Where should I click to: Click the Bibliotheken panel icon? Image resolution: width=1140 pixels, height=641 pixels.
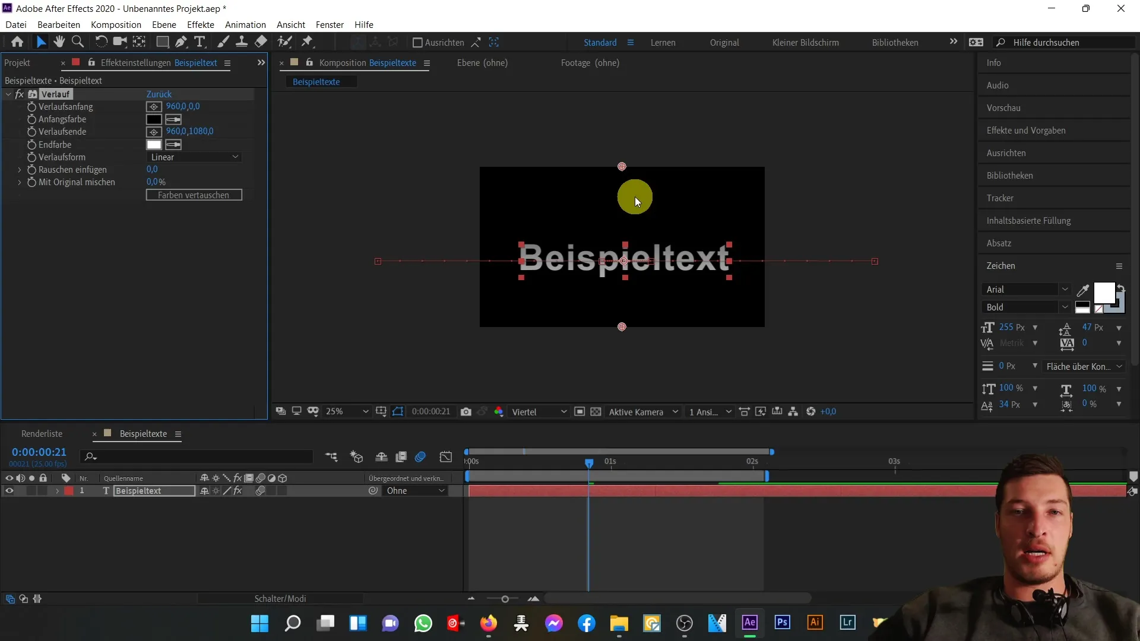pos(1009,174)
